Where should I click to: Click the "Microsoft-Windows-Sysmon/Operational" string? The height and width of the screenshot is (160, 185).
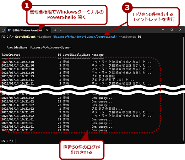tap(85, 37)
